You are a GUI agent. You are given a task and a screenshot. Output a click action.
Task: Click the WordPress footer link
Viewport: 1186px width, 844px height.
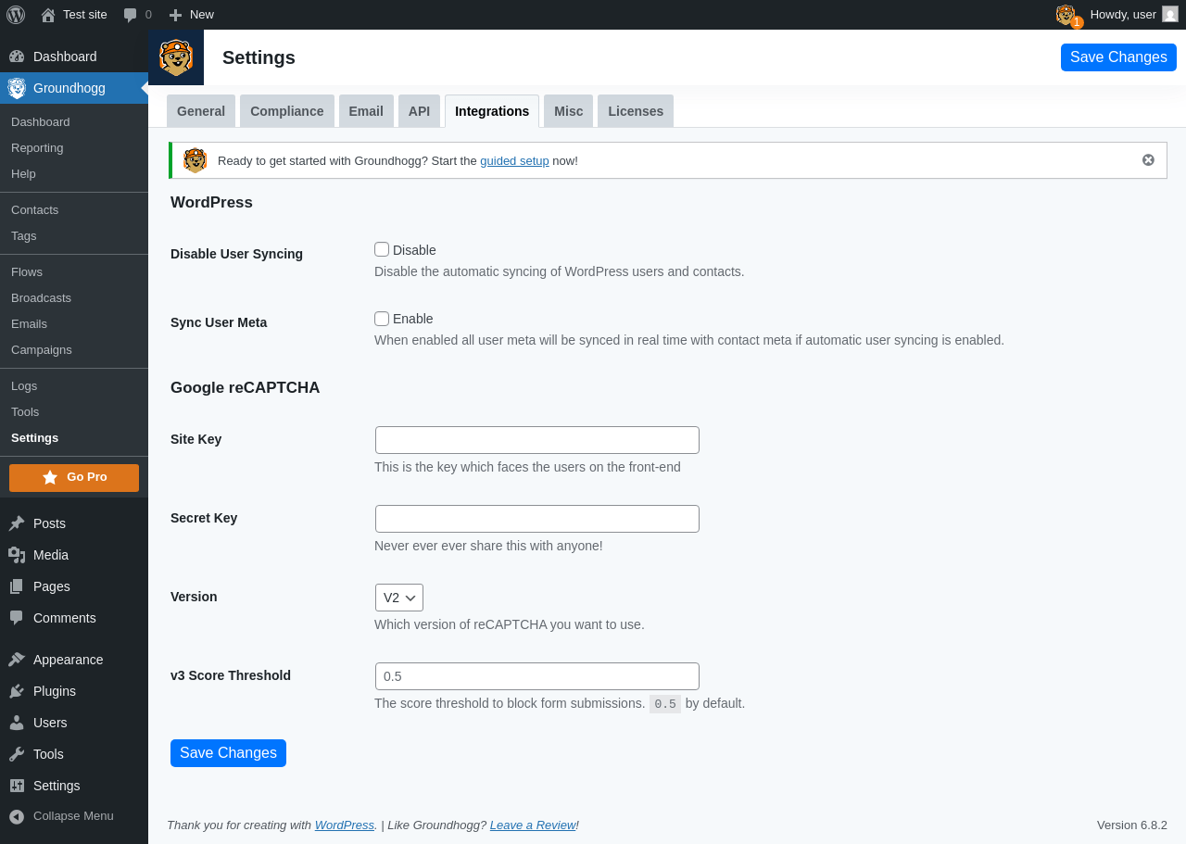click(345, 825)
